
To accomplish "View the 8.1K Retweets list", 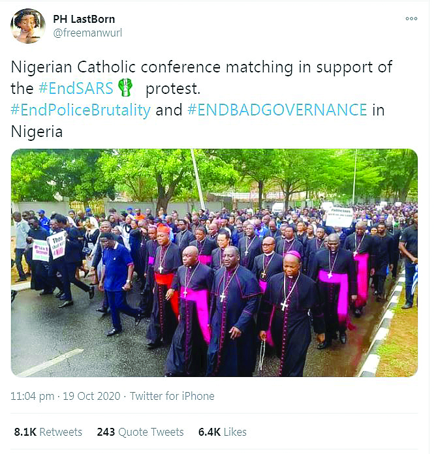I will pos(48,432).
